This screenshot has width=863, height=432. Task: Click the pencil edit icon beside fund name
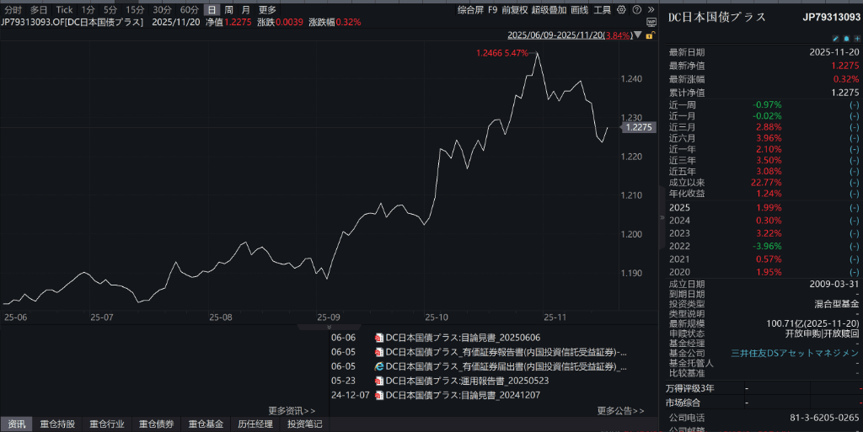coord(835,39)
